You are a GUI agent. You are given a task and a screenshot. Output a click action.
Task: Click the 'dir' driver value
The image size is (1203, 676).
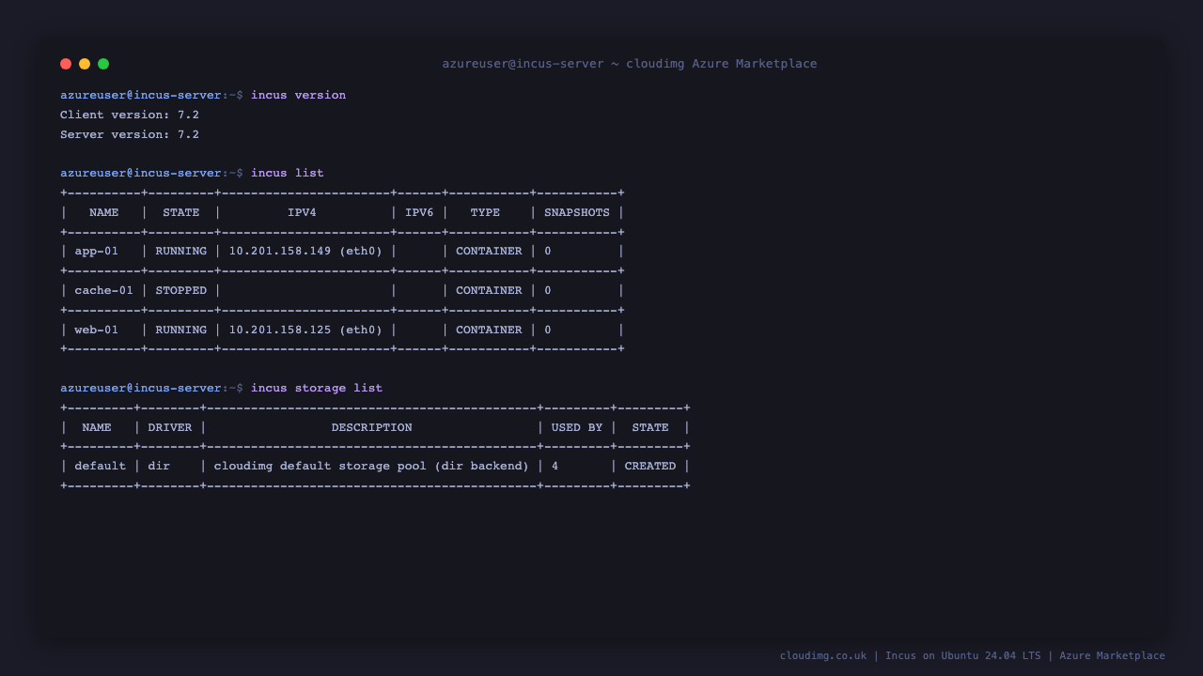(x=159, y=466)
